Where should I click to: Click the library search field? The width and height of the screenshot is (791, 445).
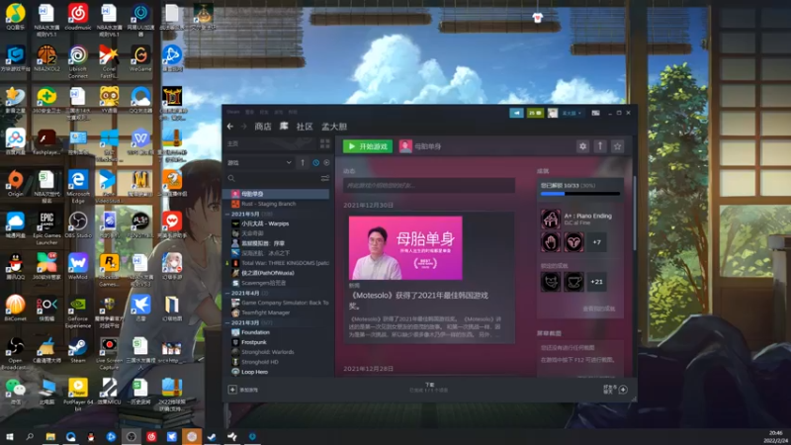271,178
